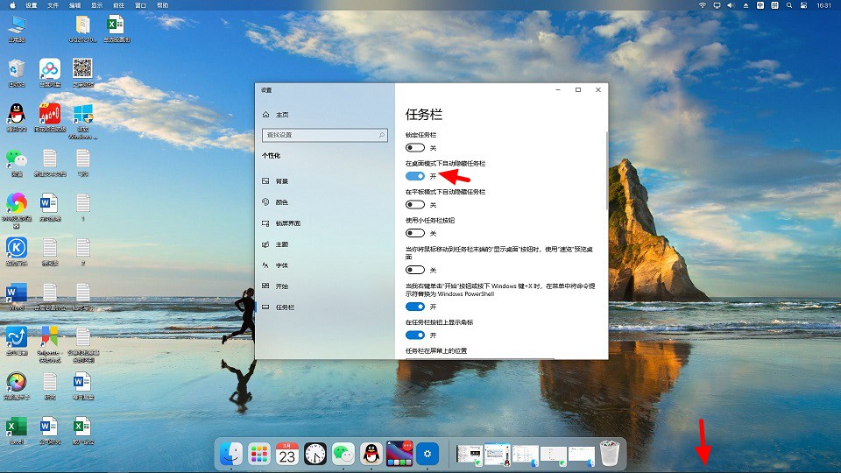Open the 字体 (Fonts) settings section

(x=281, y=265)
